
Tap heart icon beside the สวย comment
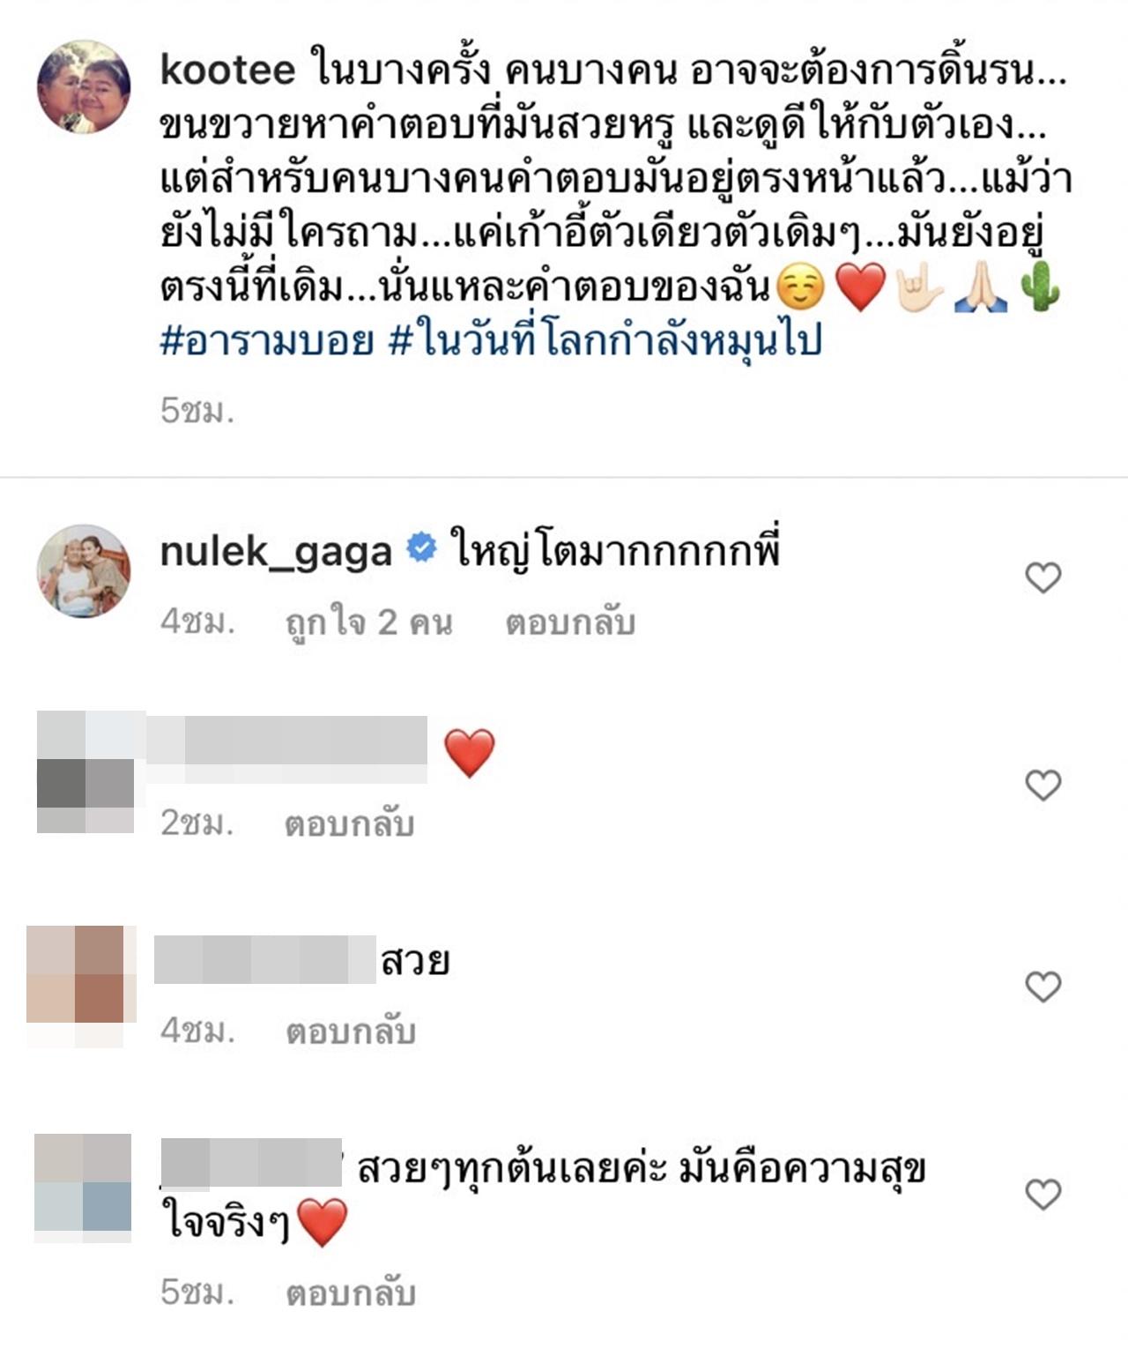tap(1043, 987)
